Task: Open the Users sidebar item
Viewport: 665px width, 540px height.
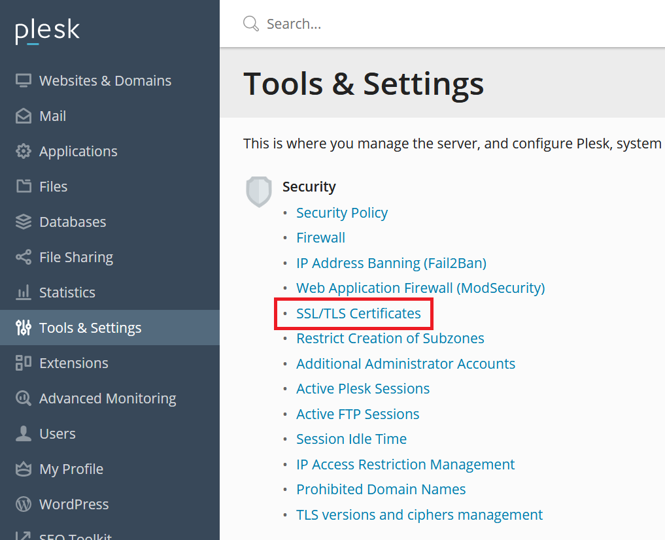Action: [x=57, y=433]
